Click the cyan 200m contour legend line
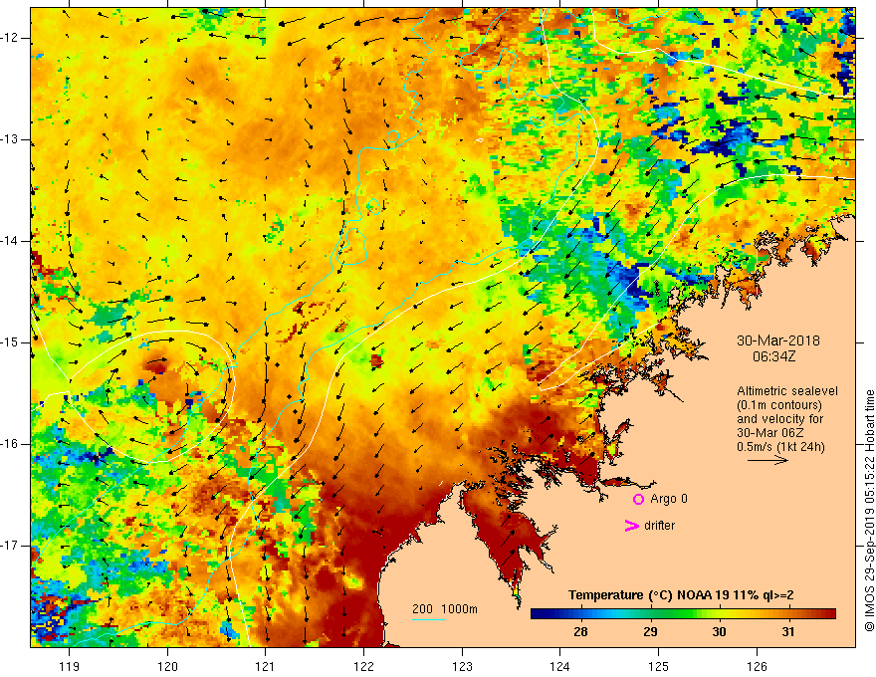The width and height of the screenshot is (876, 677). click(428, 619)
